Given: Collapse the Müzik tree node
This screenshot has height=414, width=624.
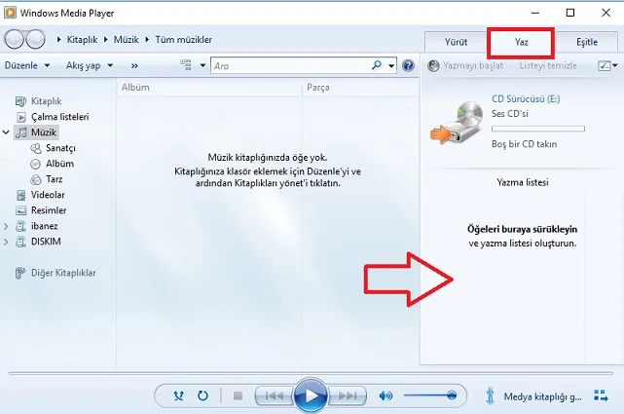Looking at the screenshot, I should pos(6,132).
